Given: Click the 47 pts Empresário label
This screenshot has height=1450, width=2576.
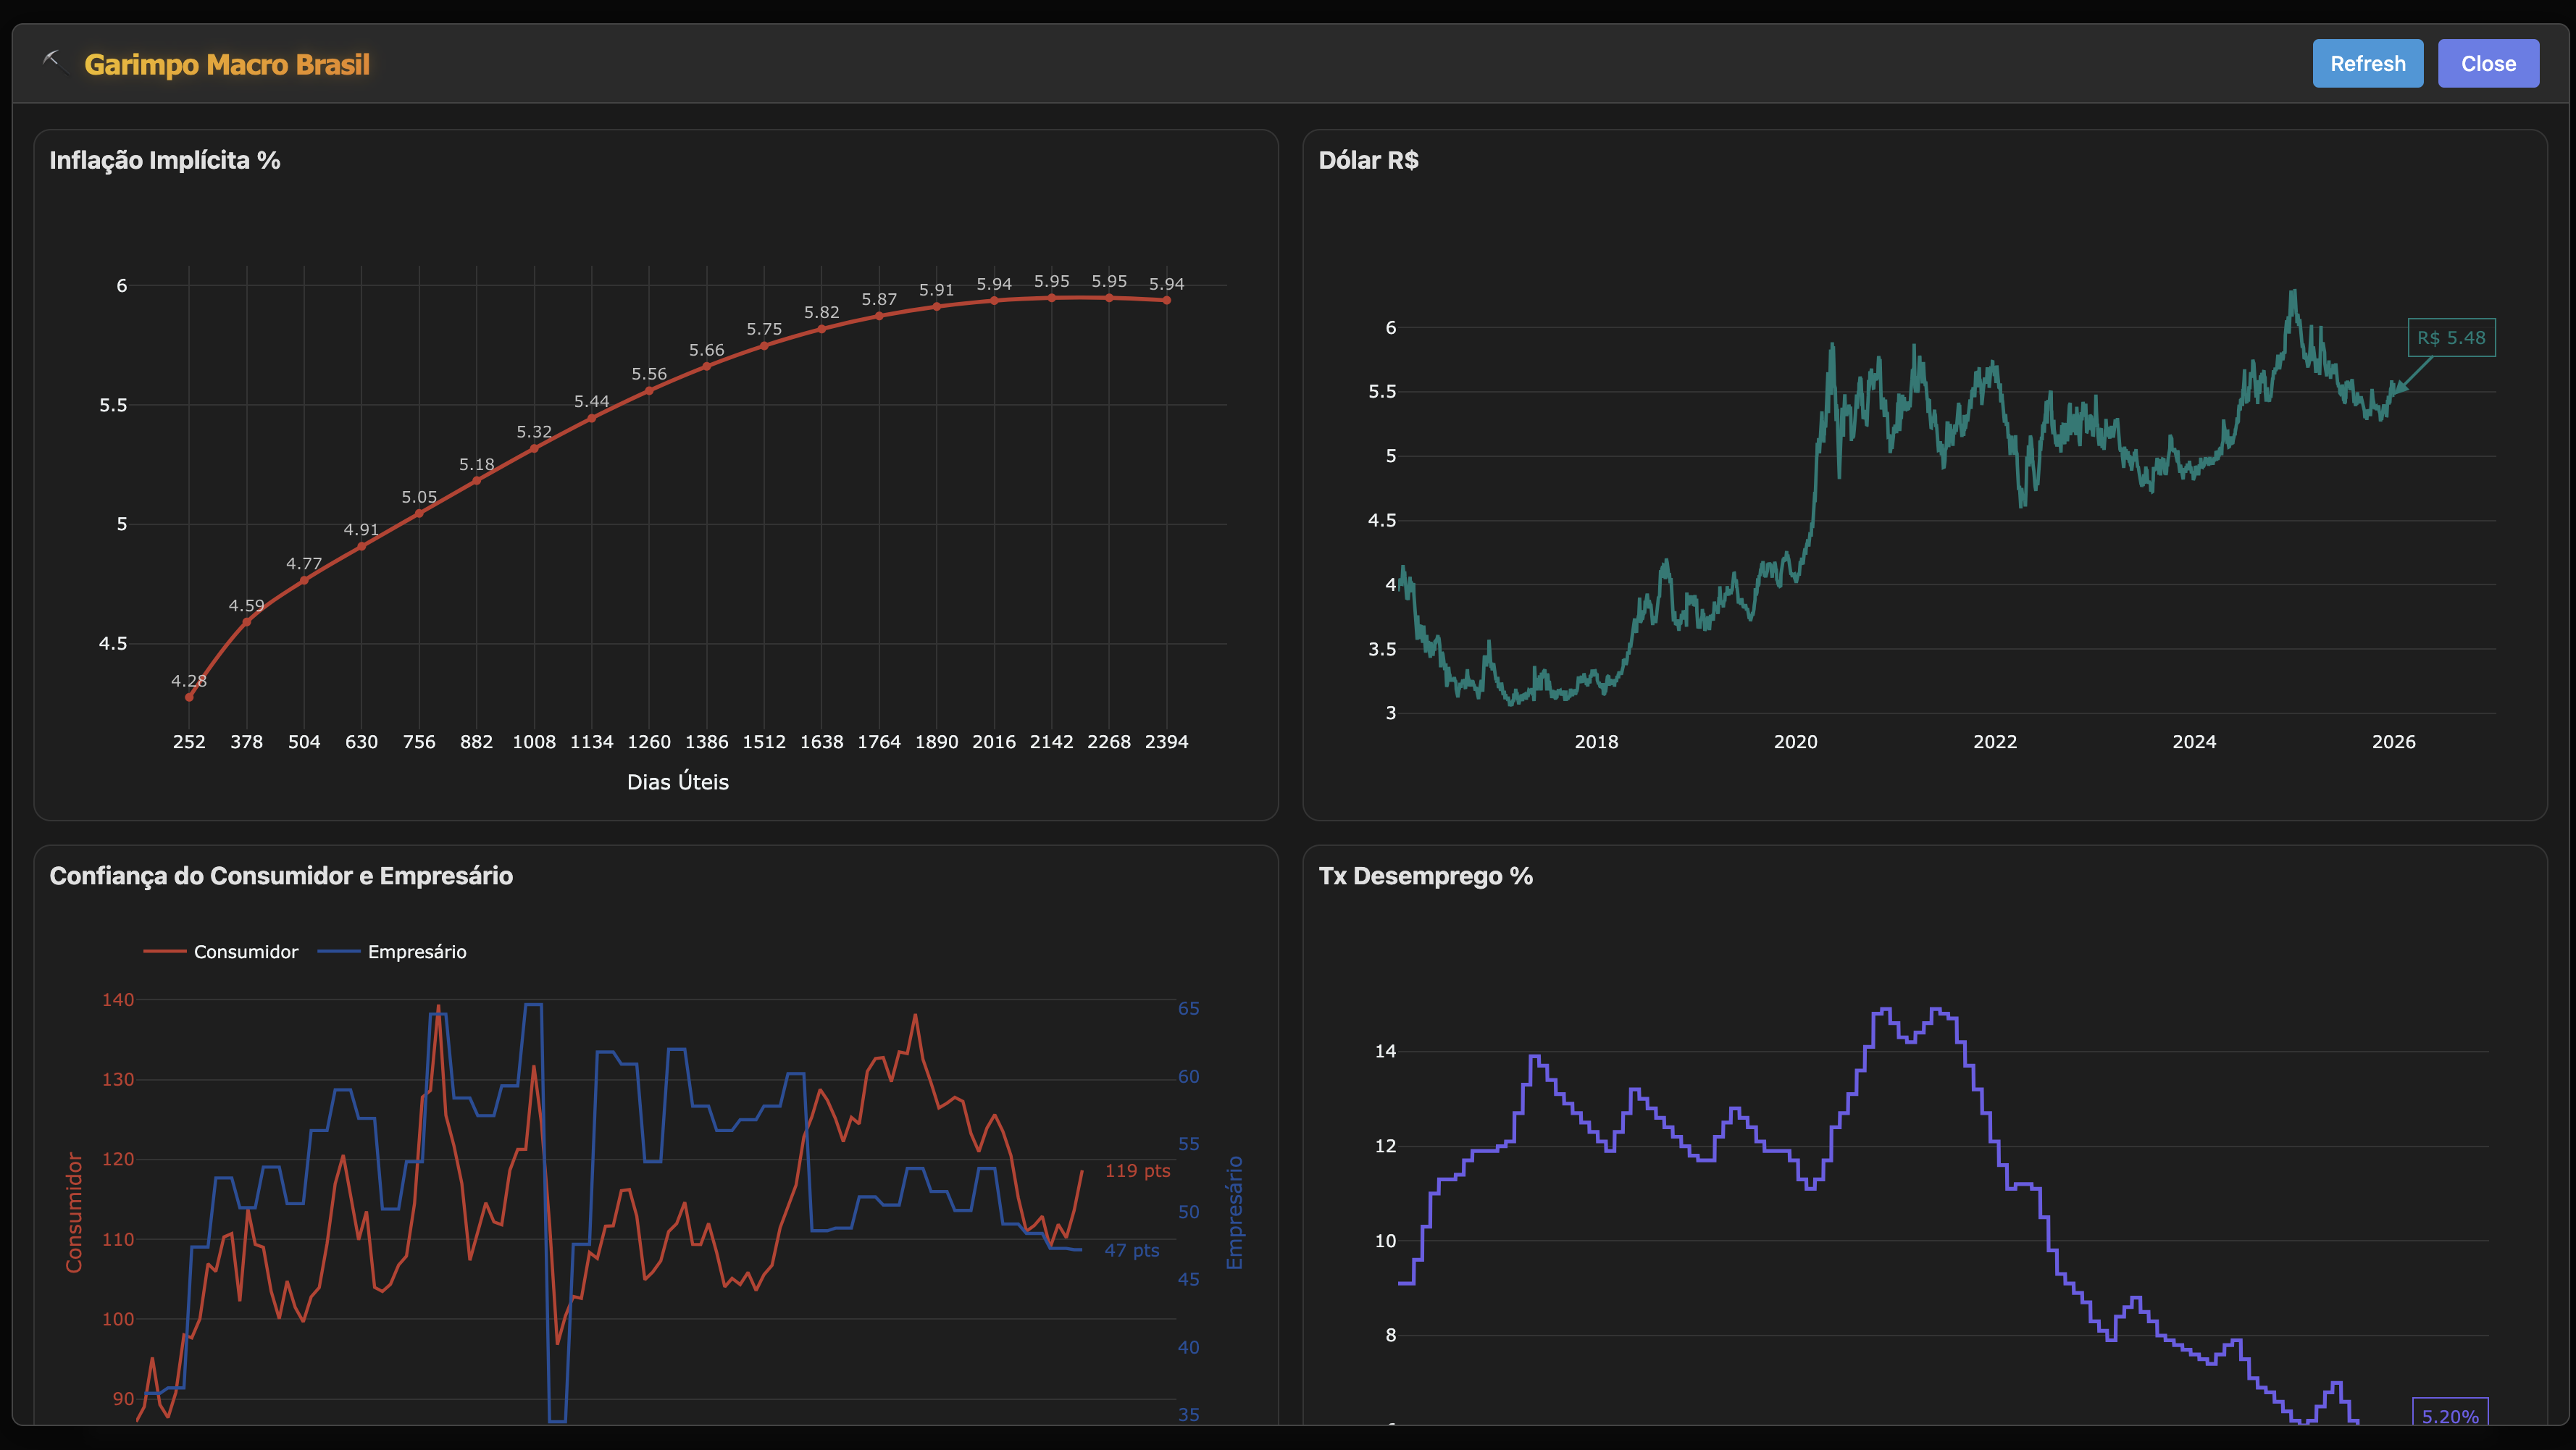Looking at the screenshot, I should (1131, 1250).
